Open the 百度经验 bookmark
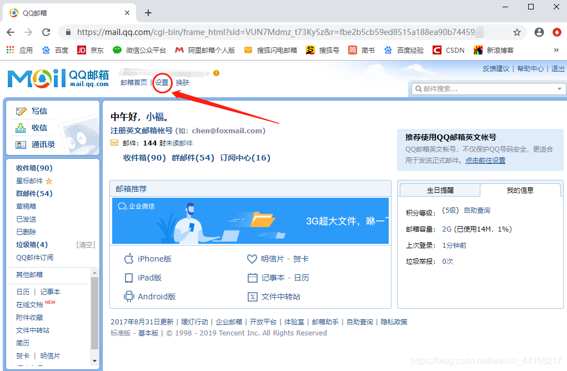 (x=404, y=50)
